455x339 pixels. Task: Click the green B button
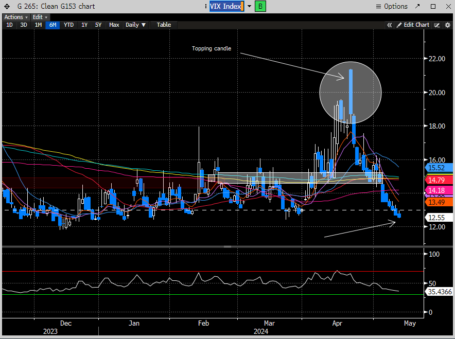coord(260,6)
